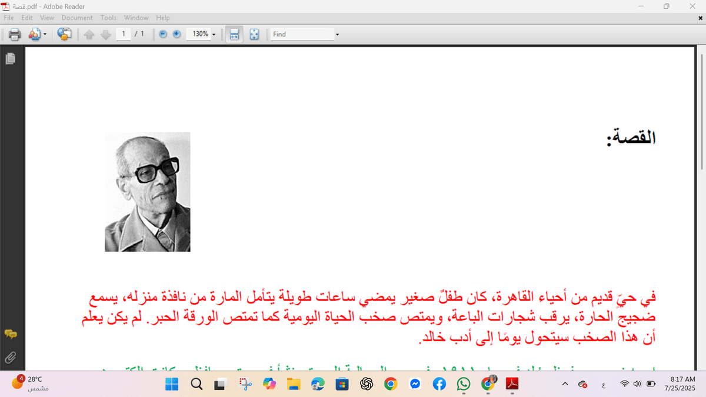
Task: Open WhatsApp from the taskbar
Action: pos(464,384)
